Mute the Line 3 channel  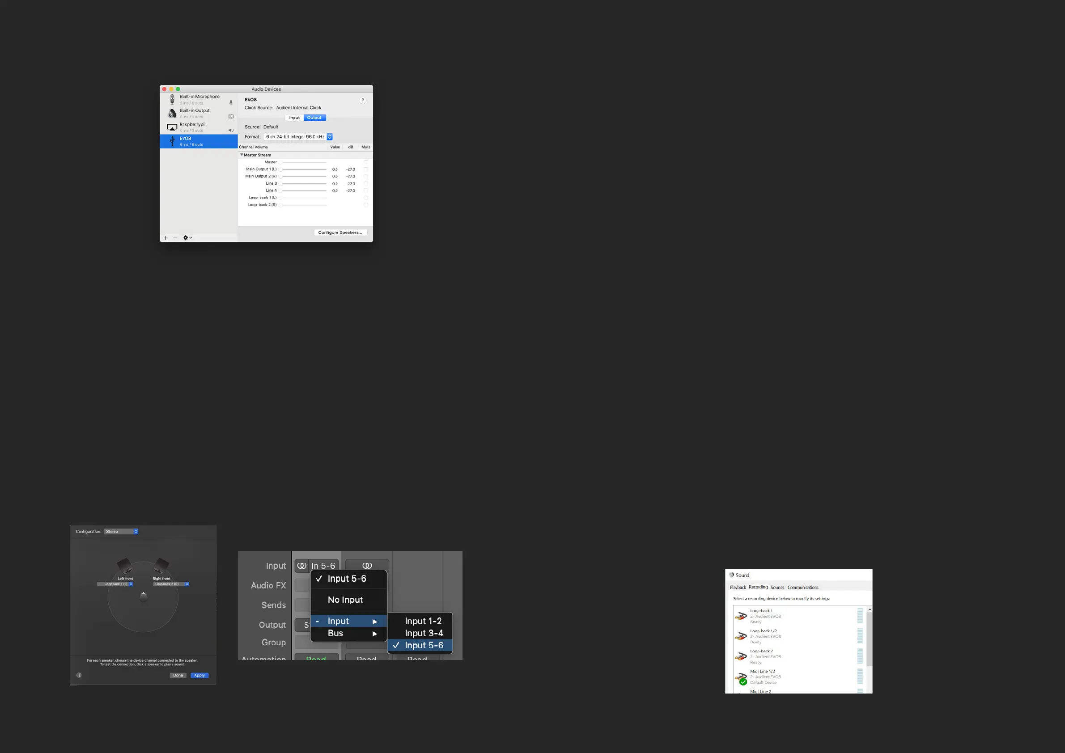365,184
